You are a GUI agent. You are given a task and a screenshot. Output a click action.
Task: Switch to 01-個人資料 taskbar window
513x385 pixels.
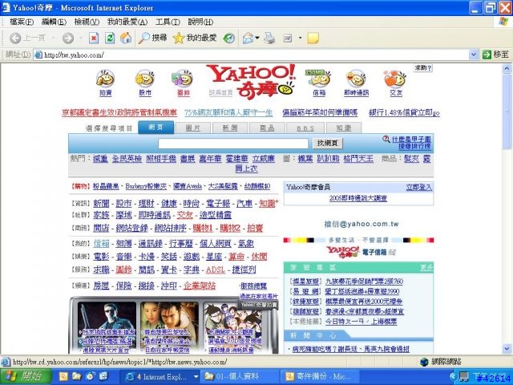click(x=239, y=377)
